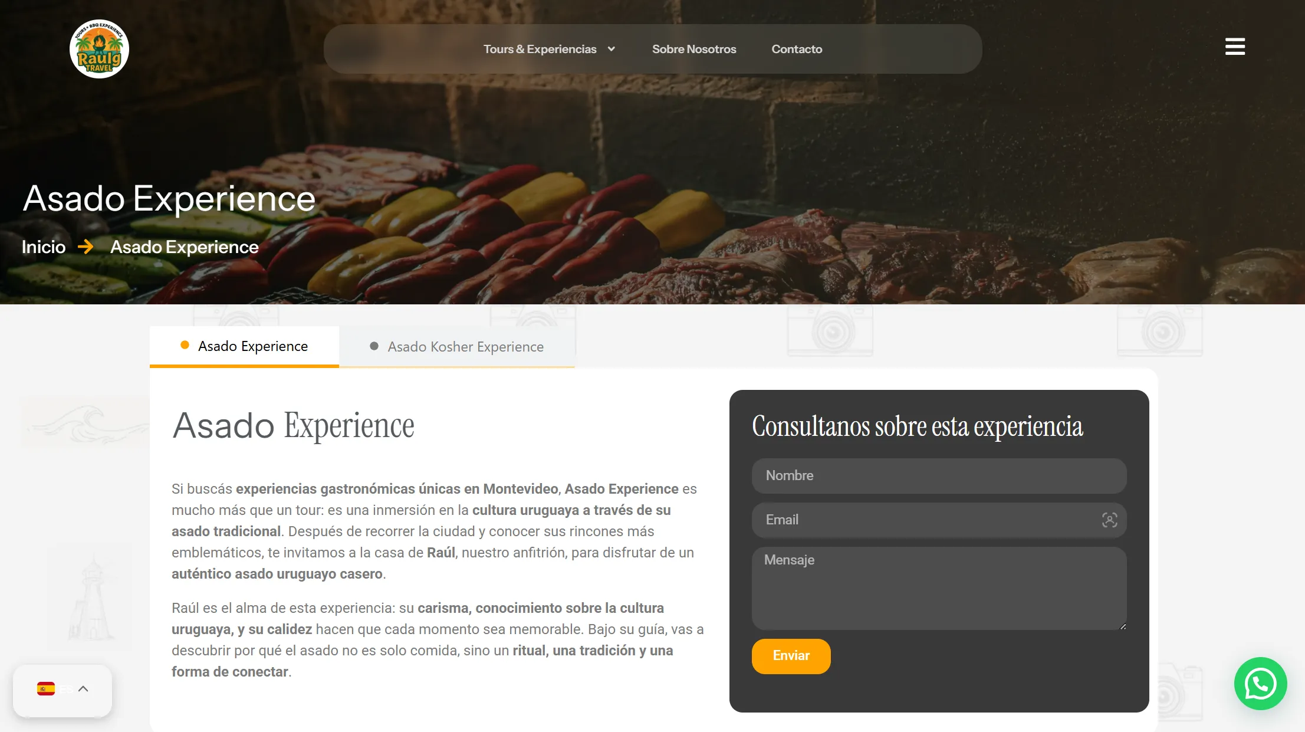Click the Raul Travel logo
Image resolution: width=1305 pixels, height=732 pixels.
tap(99, 49)
